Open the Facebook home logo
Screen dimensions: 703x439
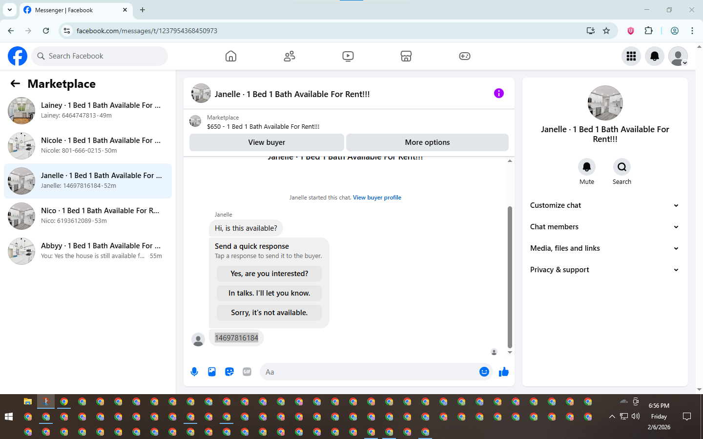18,56
